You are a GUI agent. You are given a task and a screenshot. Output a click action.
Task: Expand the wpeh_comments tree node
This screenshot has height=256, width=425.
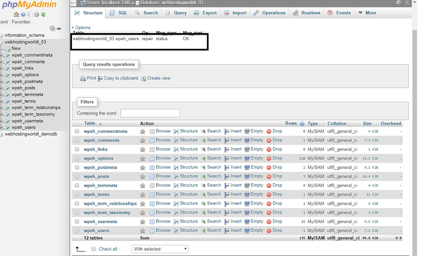(x=2, y=62)
